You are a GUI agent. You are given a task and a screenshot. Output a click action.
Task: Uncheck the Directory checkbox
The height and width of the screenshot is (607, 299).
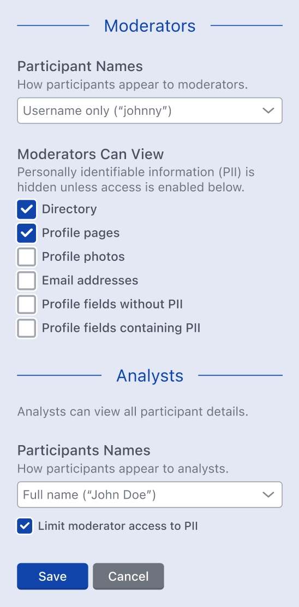coord(27,209)
